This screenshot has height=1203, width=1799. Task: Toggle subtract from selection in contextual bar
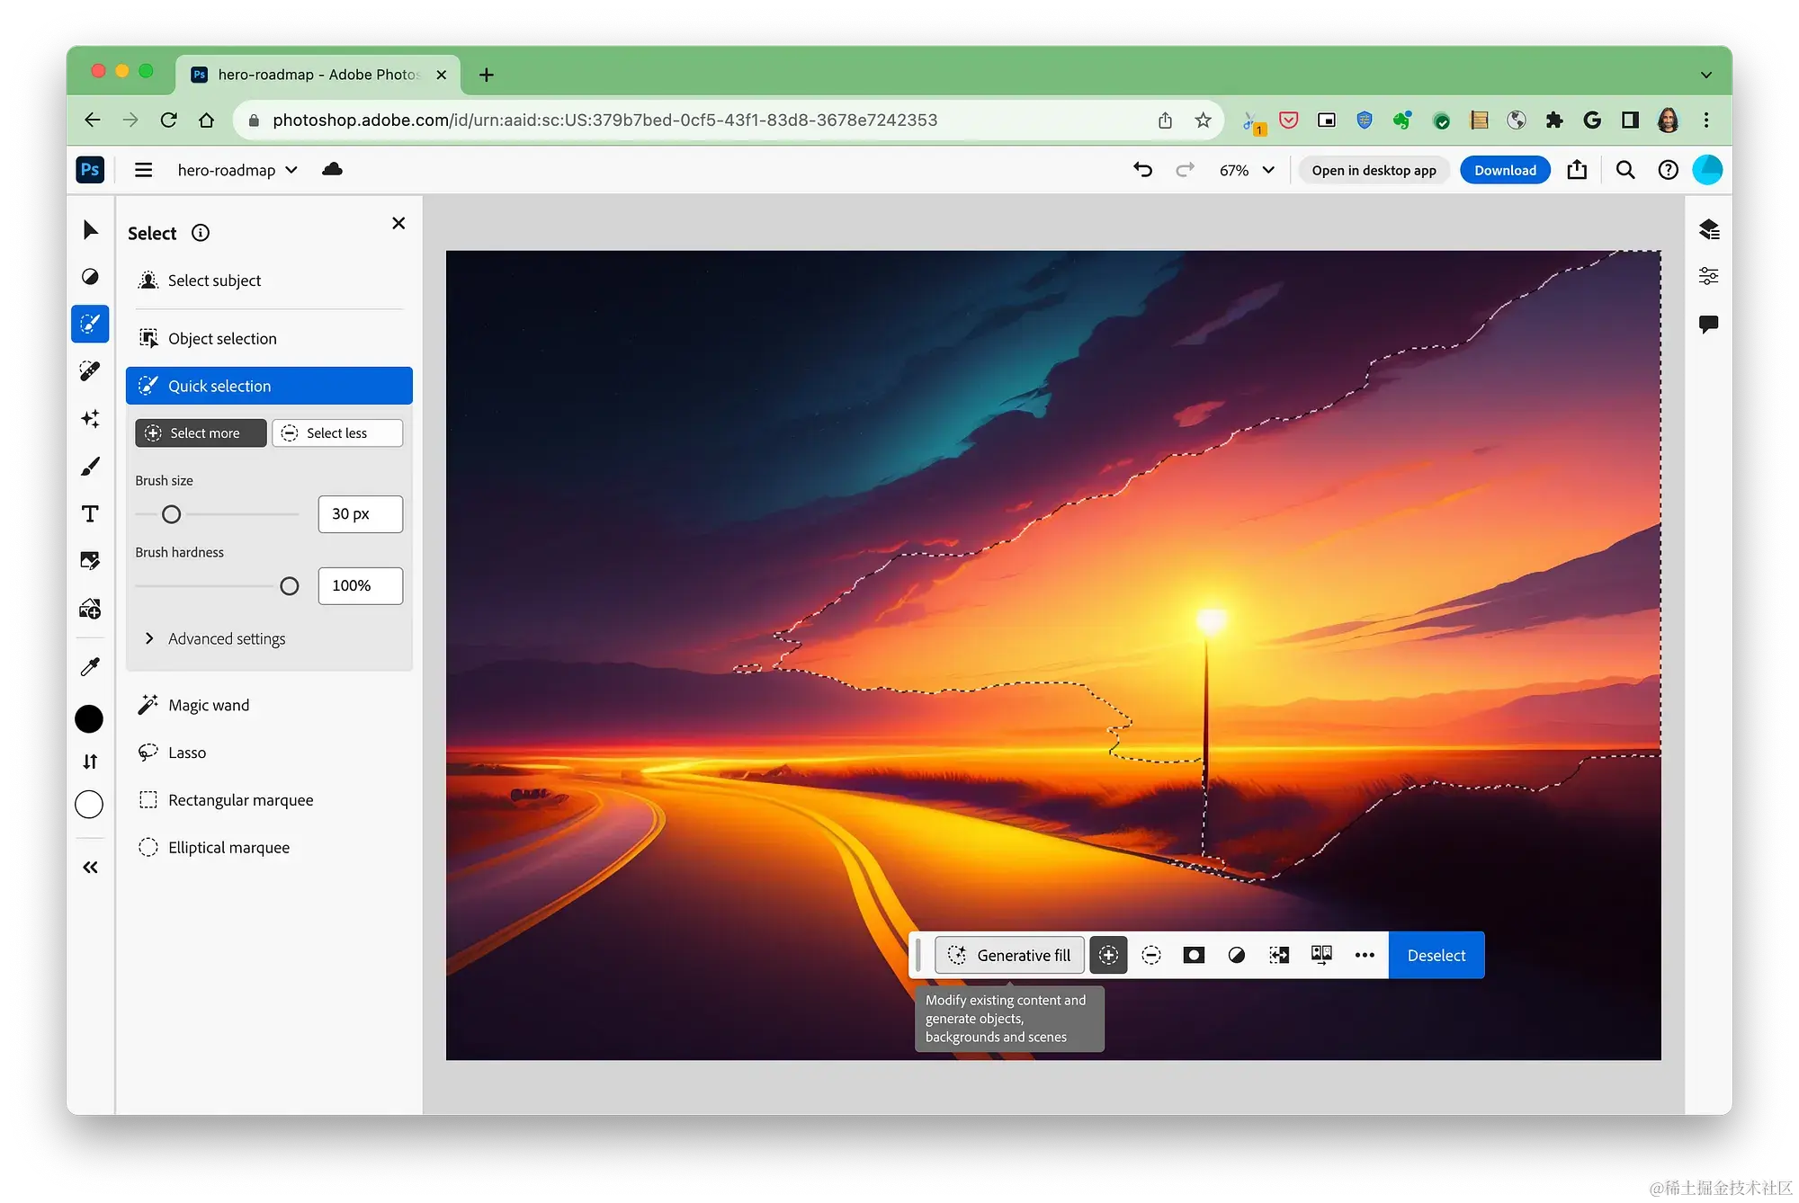click(1150, 955)
